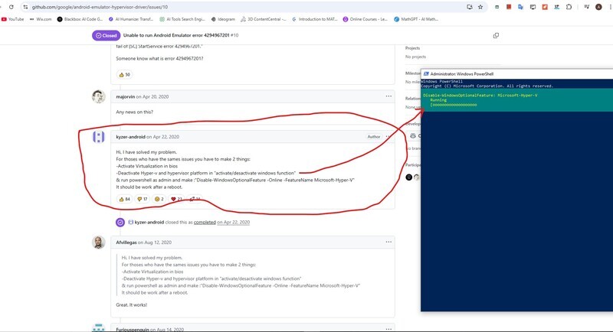This screenshot has width=613, height=332.
Task: Click 'Administrator: Windows PowerShell' title bar
Action: (x=462, y=73)
